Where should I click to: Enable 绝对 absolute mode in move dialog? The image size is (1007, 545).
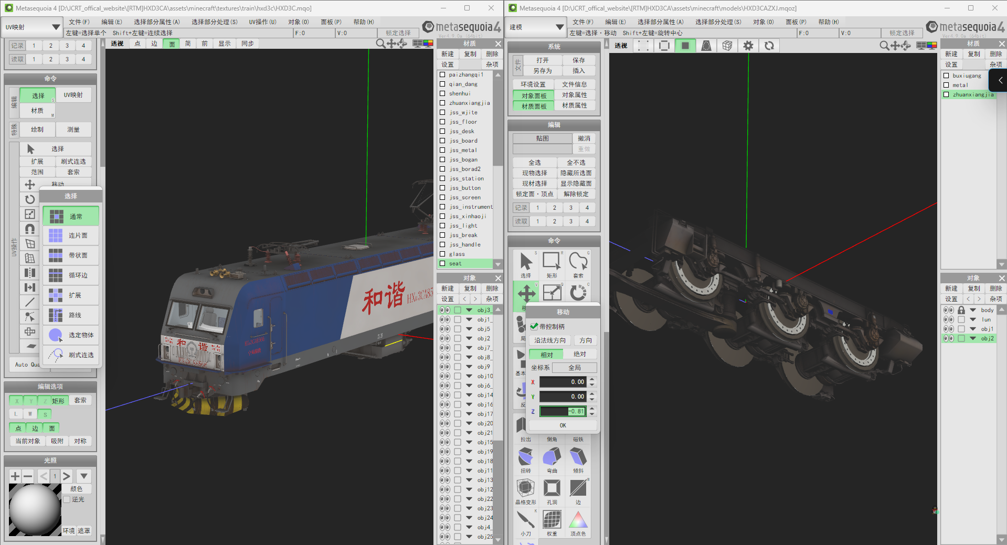(x=580, y=355)
